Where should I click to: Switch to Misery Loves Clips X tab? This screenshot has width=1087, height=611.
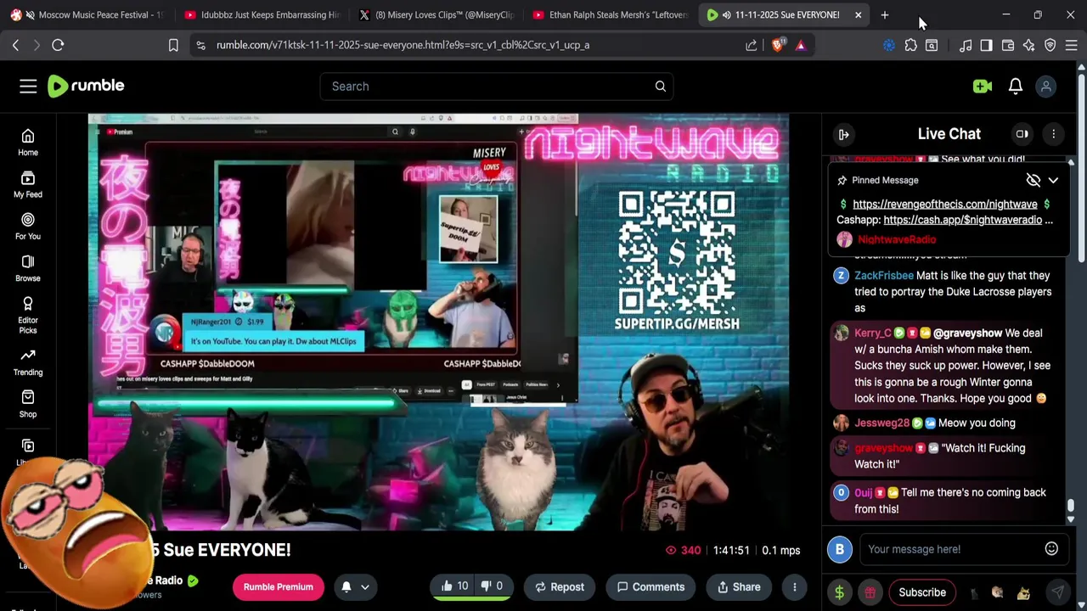(x=436, y=14)
